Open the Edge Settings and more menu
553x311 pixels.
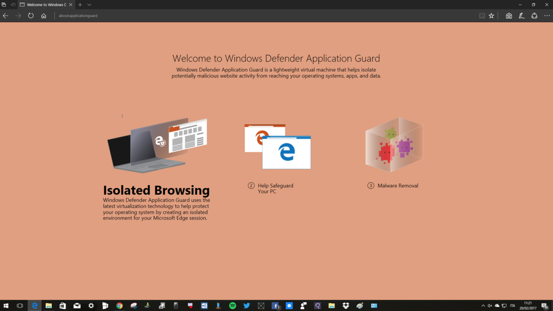click(x=547, y=16)
